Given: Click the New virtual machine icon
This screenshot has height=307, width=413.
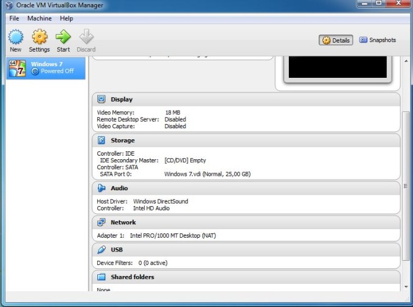Looking at the screenshot, I should coord(16,36).
